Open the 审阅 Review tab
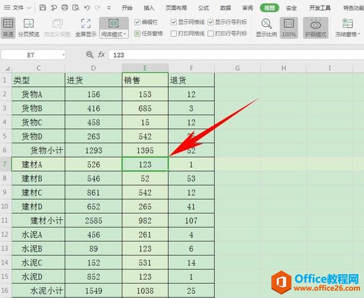 [x=247, y=8]
